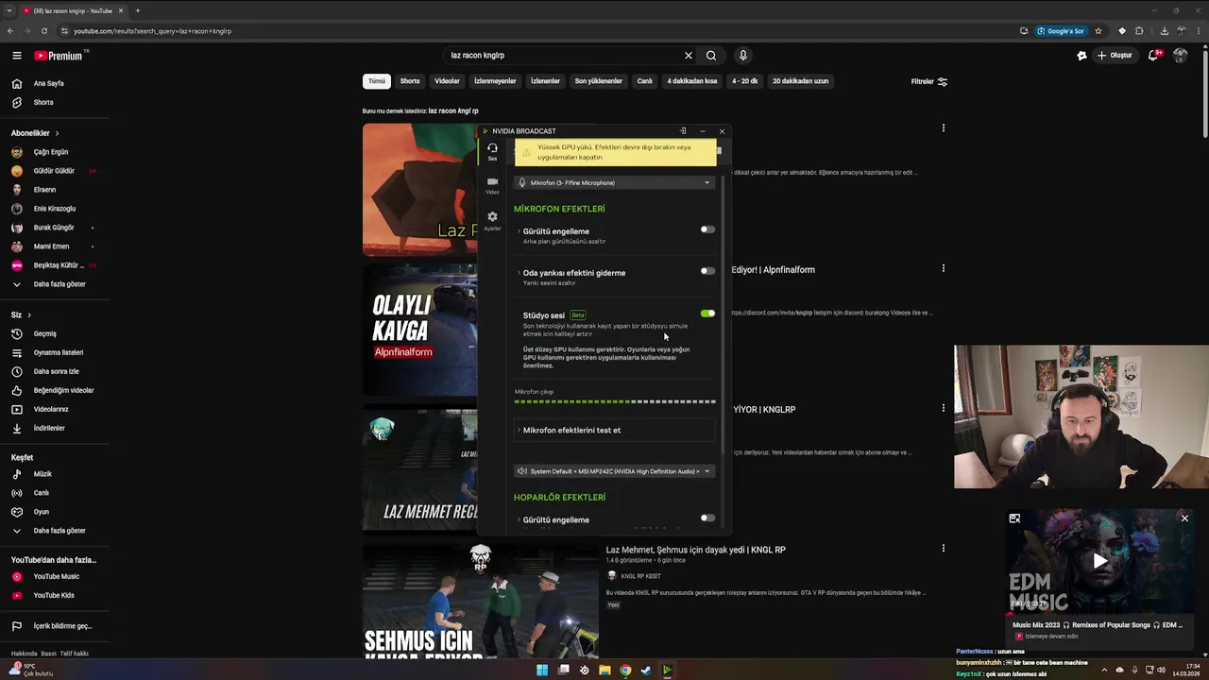The width and height of the screenshot is (1209, 680).
Task: Clear the YouTube search box with X
Action: point(689,56)
